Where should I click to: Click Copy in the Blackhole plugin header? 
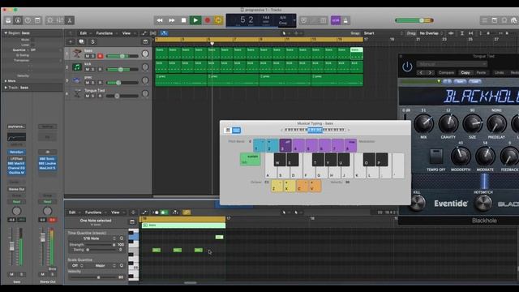[x=465, y=72]
